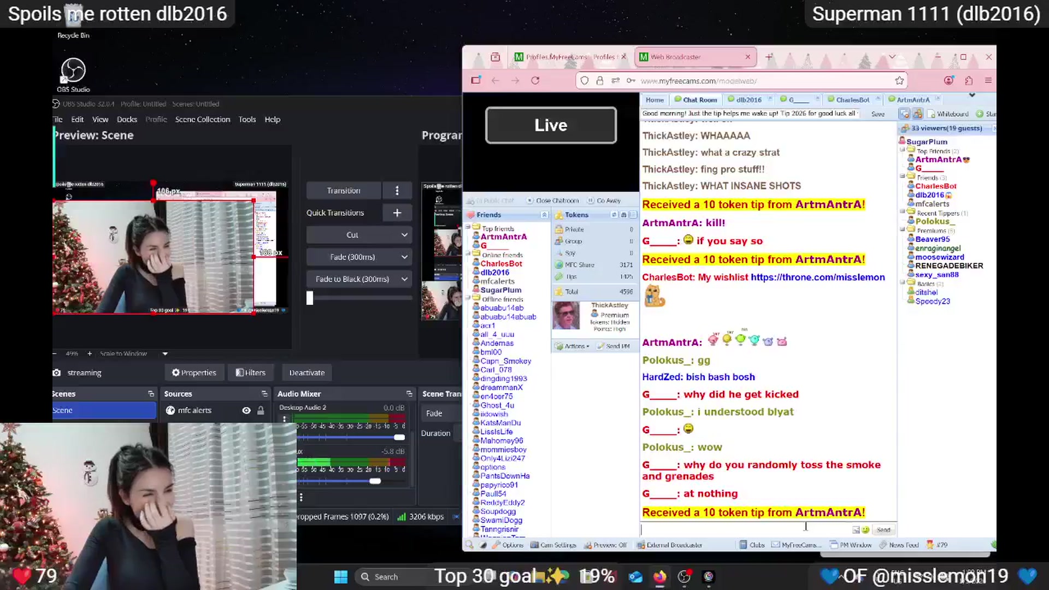The height and width of the screenshot is (590, 1049).
Task: Collapse the Friends panel with chevron icon
Action: 545,215
